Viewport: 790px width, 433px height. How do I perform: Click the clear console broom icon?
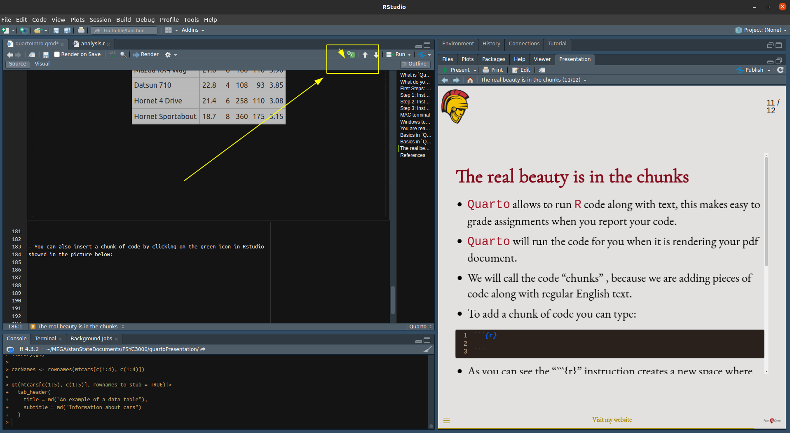point(427,349)
